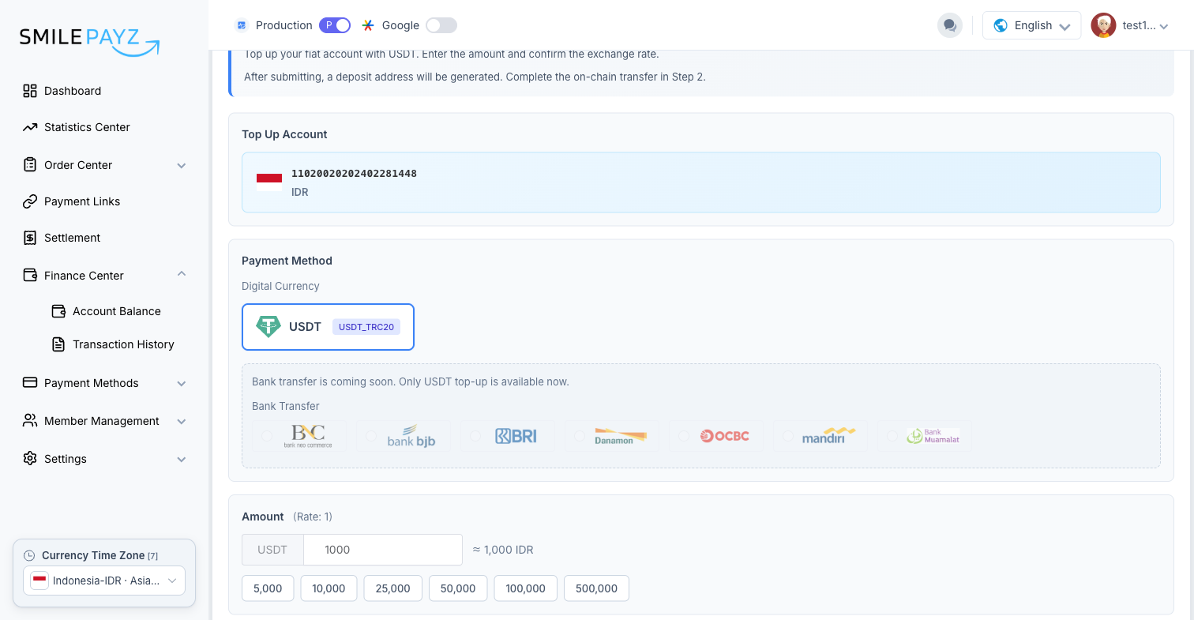The height and width of the screenshot is (620, 1194).
Task: Click the Payment Links chain icon
Action: coord(30,201)
